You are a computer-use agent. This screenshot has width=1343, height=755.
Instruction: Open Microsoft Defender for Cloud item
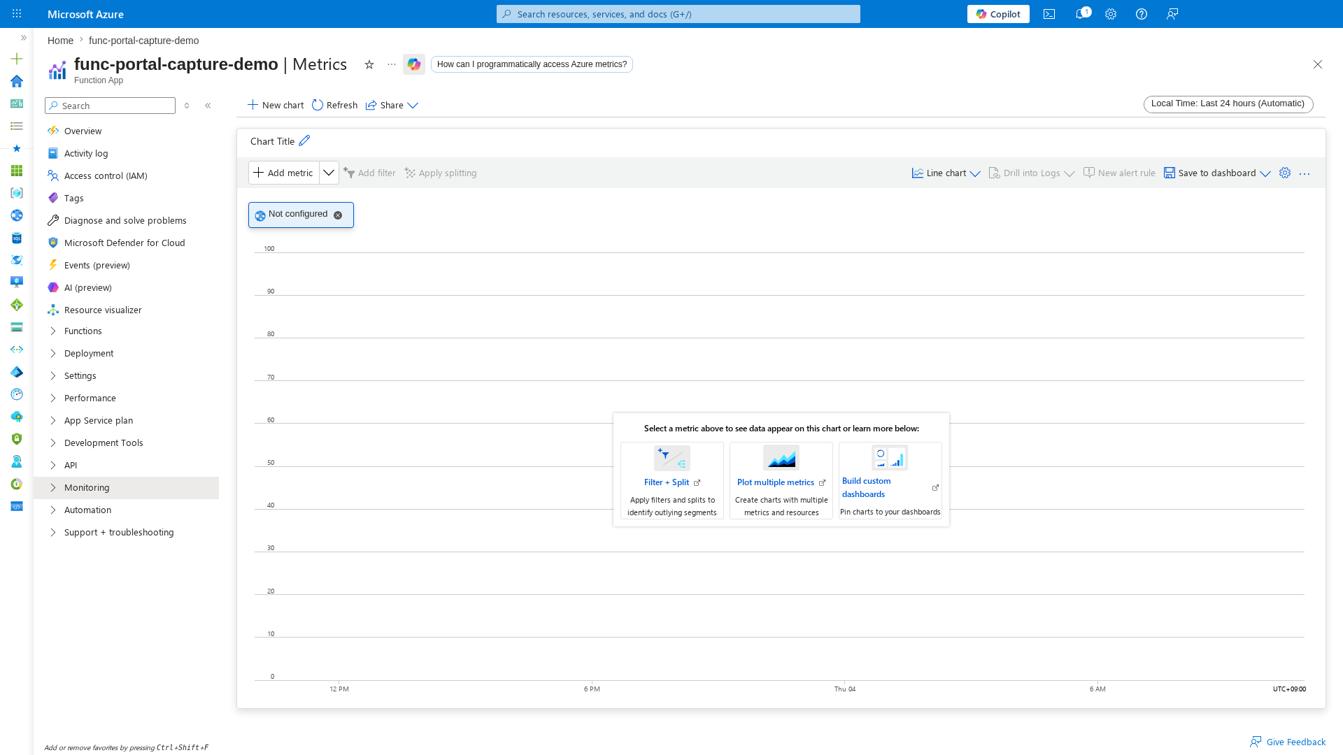tap(126, 243)
